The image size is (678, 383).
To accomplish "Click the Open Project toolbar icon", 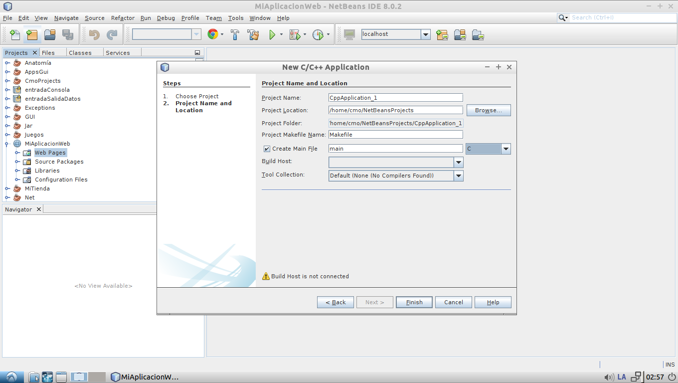I will tap(49, 34).
